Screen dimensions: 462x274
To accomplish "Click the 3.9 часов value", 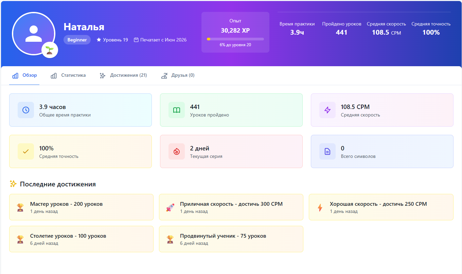I will [53, 107].
